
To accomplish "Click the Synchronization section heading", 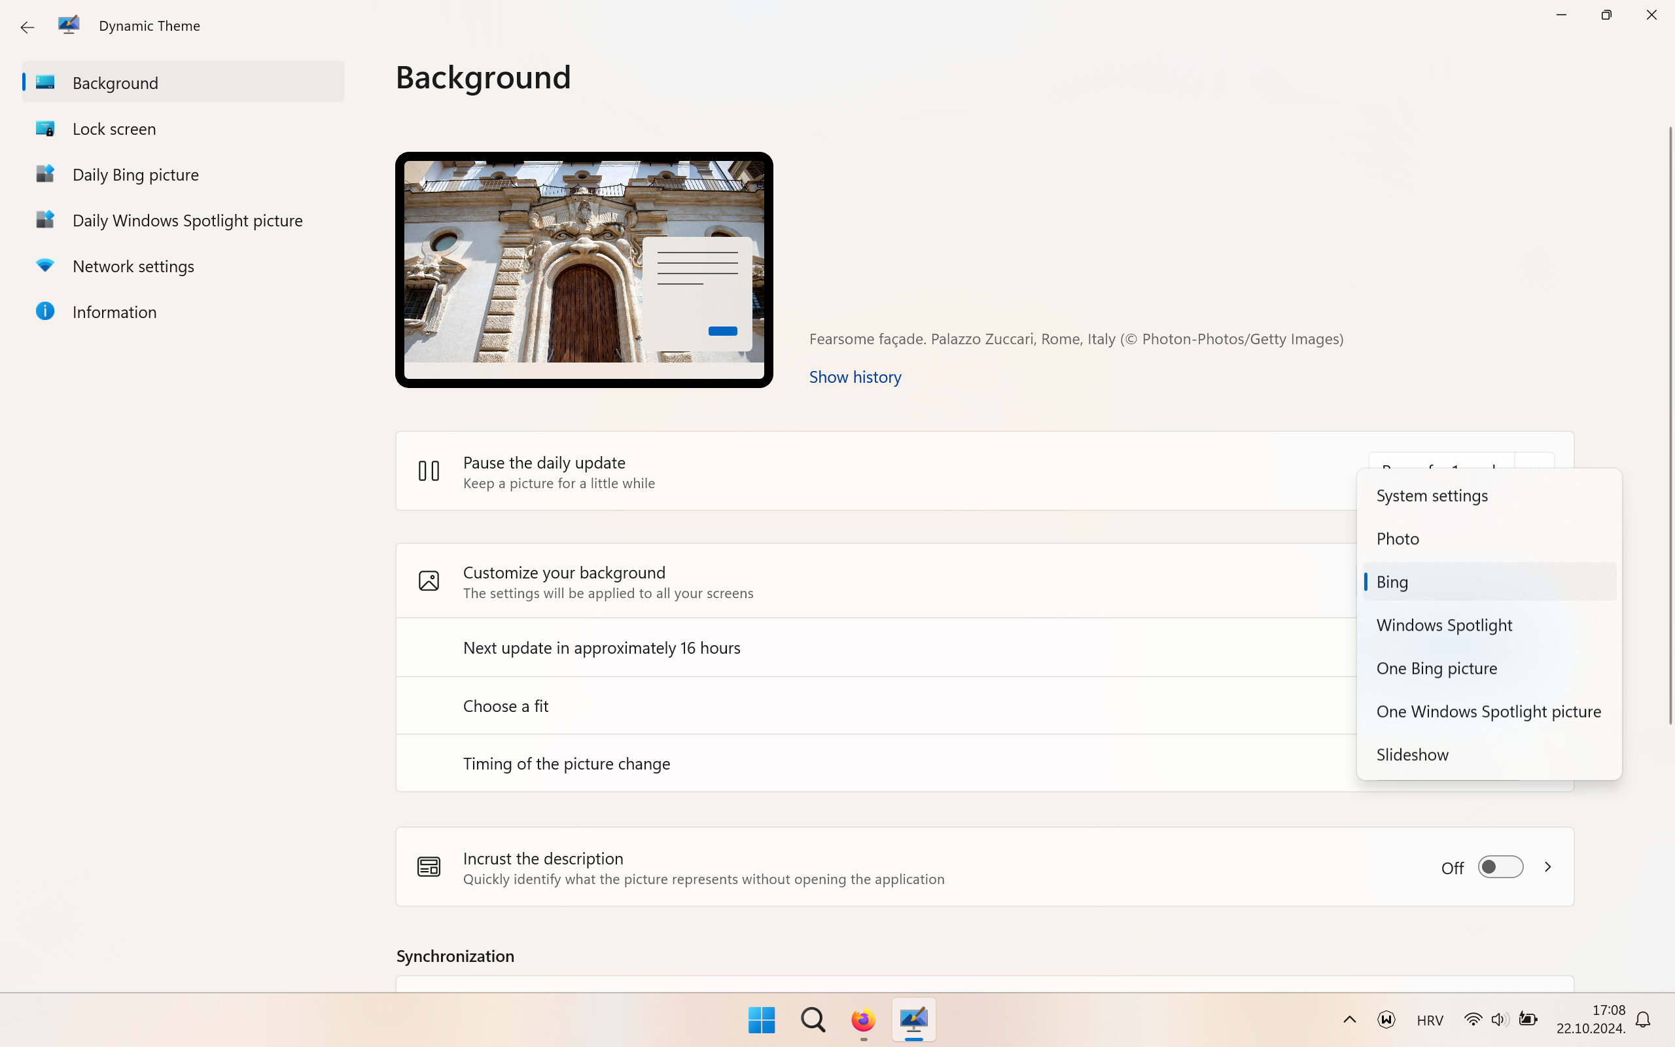I will pyautogui.click(x=455, y=955).
